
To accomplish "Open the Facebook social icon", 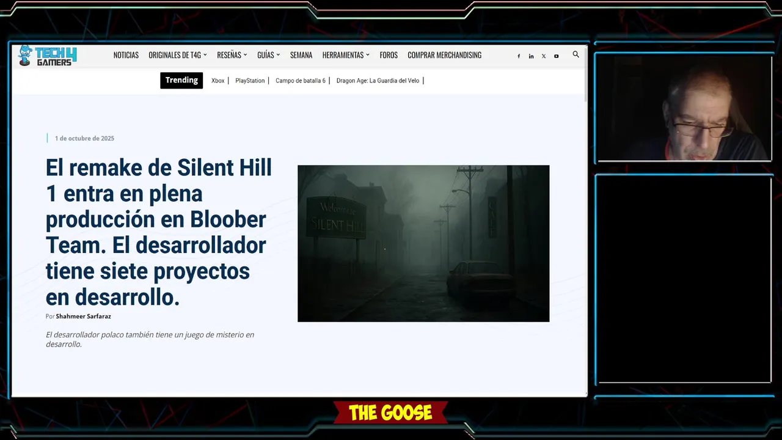I will (x=519, y=56).
